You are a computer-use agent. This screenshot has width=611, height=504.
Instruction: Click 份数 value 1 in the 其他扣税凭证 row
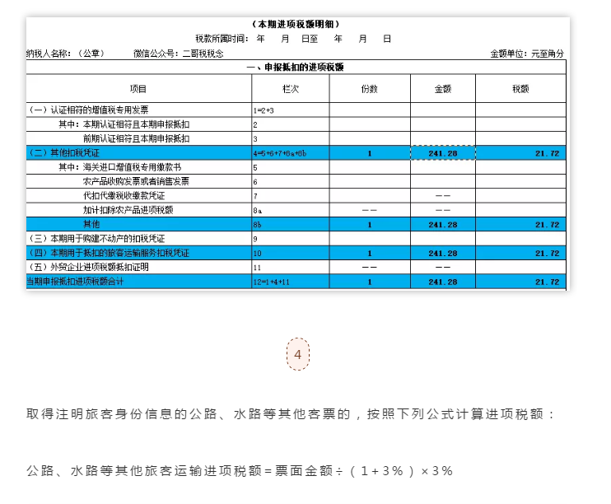pyautogui.click(x=370, y=153)
